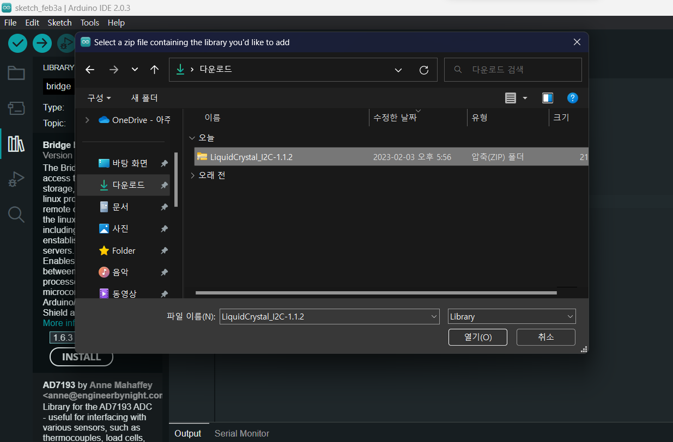Select LiquidCrystal_I2C-1.1.2 zip file

pos(391,157)
